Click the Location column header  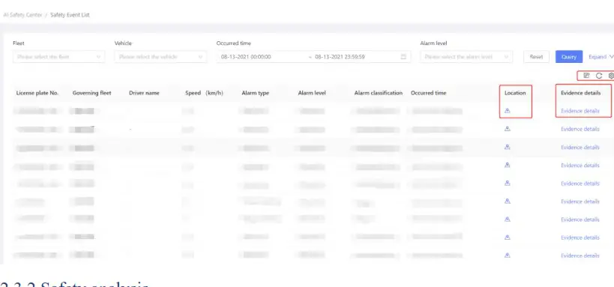[x=515, y=93]
